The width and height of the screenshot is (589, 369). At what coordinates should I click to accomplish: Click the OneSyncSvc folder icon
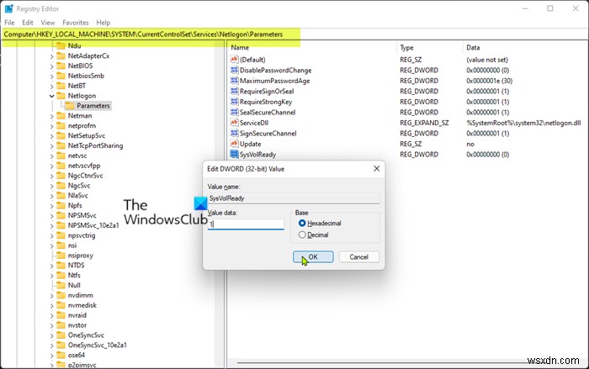click(61, 335)
